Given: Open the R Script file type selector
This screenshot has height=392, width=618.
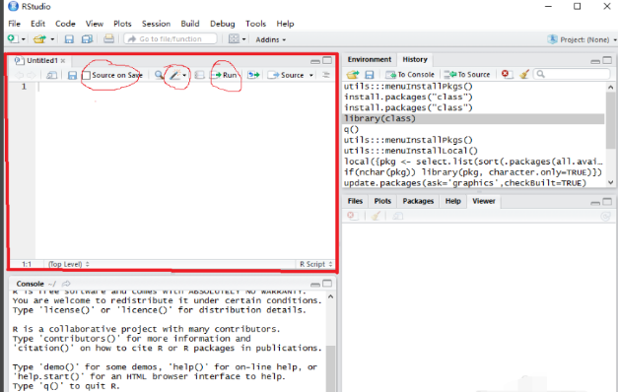Looking at the screenshot, I should (315, 264).
